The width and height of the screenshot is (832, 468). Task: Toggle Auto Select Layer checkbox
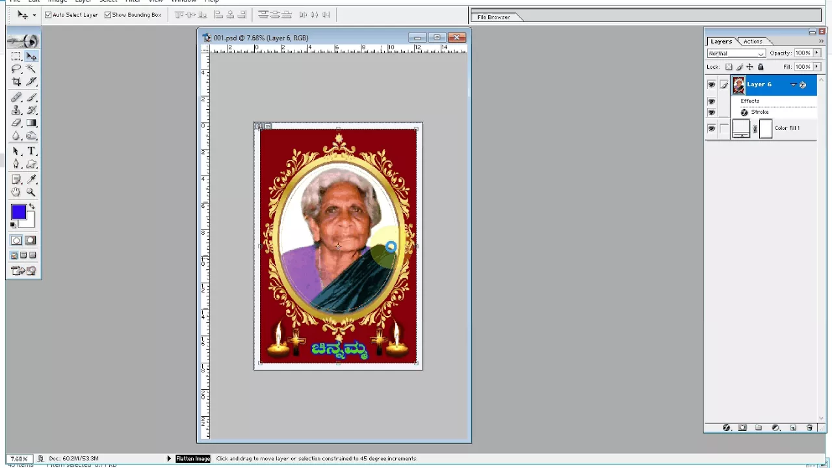click(48, 15)
